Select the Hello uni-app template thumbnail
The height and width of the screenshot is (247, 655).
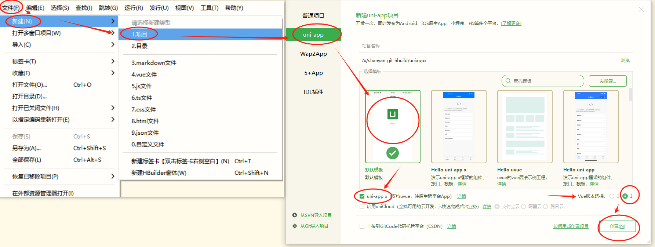591,127
